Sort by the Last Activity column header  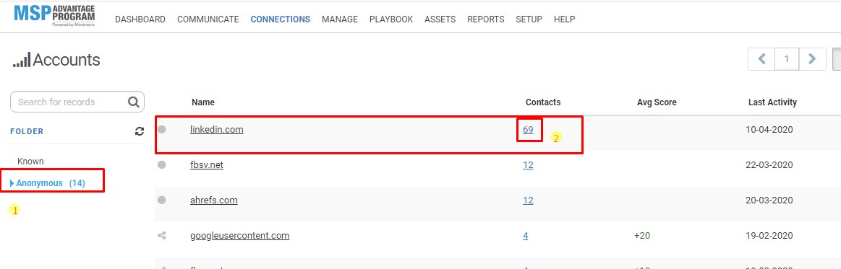tap(773, 102)
